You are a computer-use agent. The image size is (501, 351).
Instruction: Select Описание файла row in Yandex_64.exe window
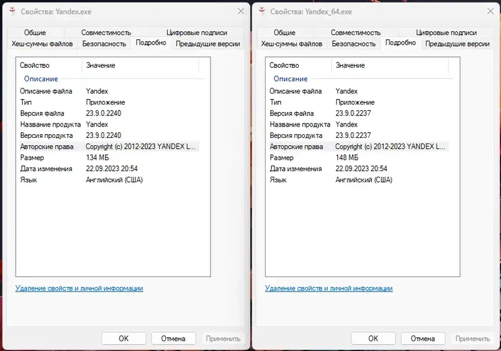[358, 91]
